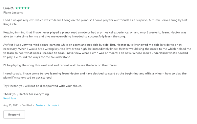This screenshot has height=124, width=197.
Task: Click the Piano Lessons service label
Action: [13, 13]
